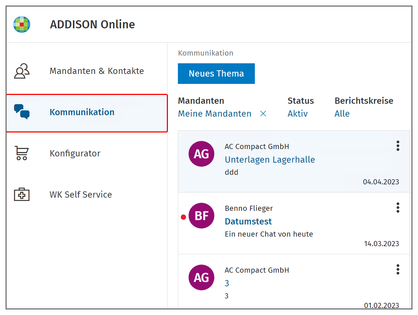This screenshot has width=418, height=315.
Task: Click the BF avatar of Benno Flieger
Action: tap(201, 216)
